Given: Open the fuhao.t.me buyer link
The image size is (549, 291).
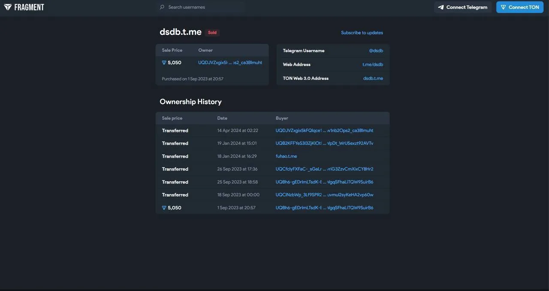Looking at the screenshot, I should (x=287, y=156).
